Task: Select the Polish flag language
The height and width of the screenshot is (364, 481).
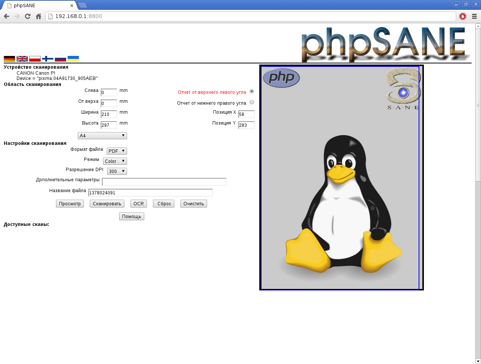Action: point(35,59)
